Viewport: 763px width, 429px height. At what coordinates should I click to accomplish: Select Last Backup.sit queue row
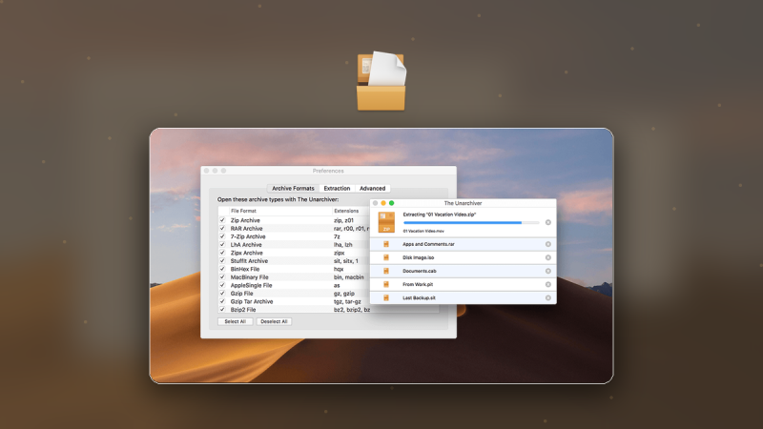coord(463,297)
